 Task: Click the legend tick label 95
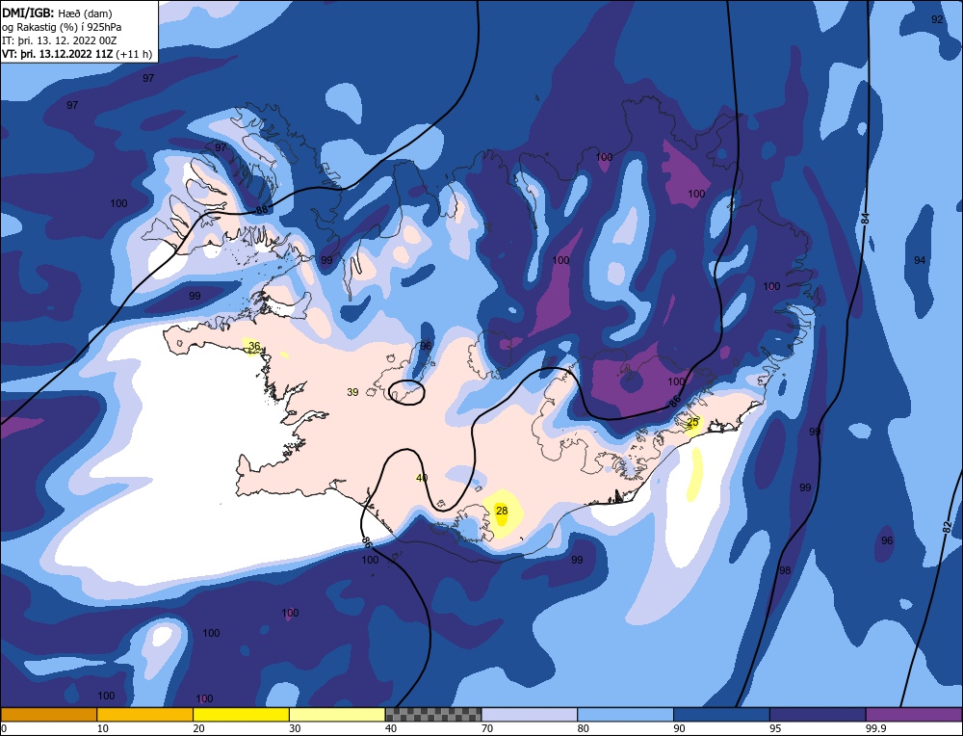(775, 728)
